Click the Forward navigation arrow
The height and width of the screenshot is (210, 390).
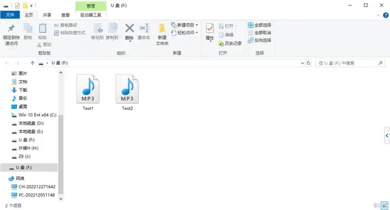point(17,63)
